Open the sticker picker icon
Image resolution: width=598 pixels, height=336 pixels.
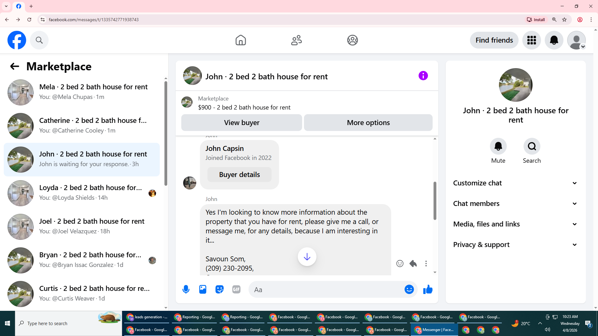pyautogui.click(x=220, y=289)
